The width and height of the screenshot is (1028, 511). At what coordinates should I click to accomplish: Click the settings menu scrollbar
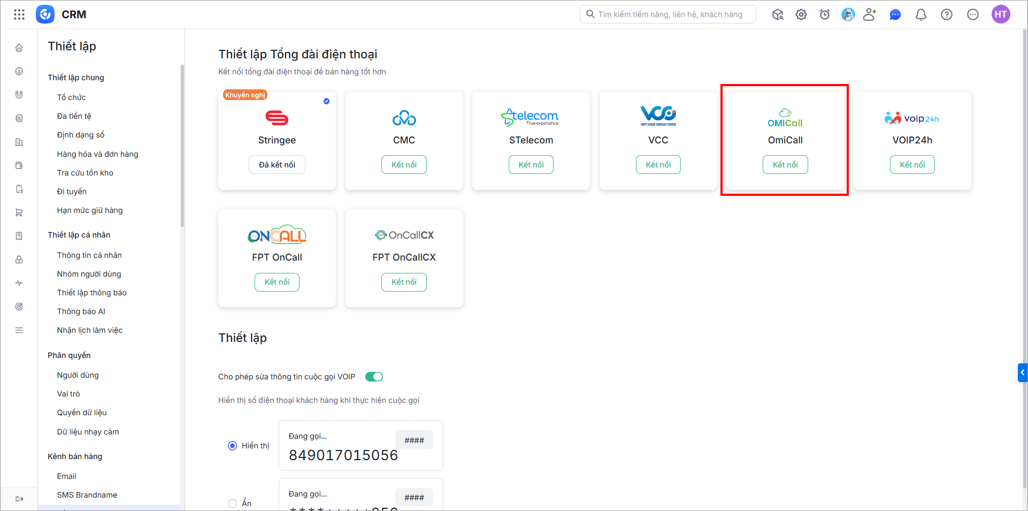[182, 146]
